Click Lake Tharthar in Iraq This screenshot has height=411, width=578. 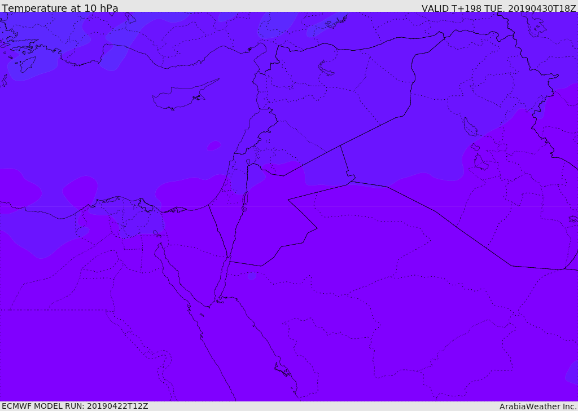tap(470, 127)
